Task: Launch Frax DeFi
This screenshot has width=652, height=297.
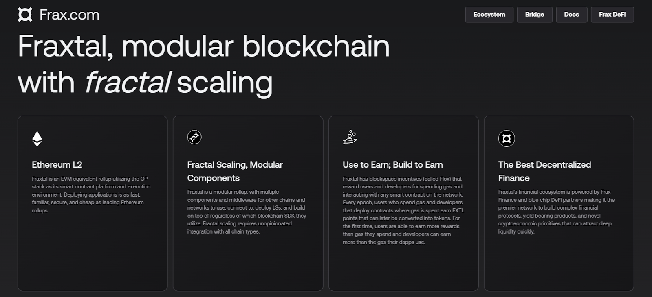Action: (x=612, y=14)
